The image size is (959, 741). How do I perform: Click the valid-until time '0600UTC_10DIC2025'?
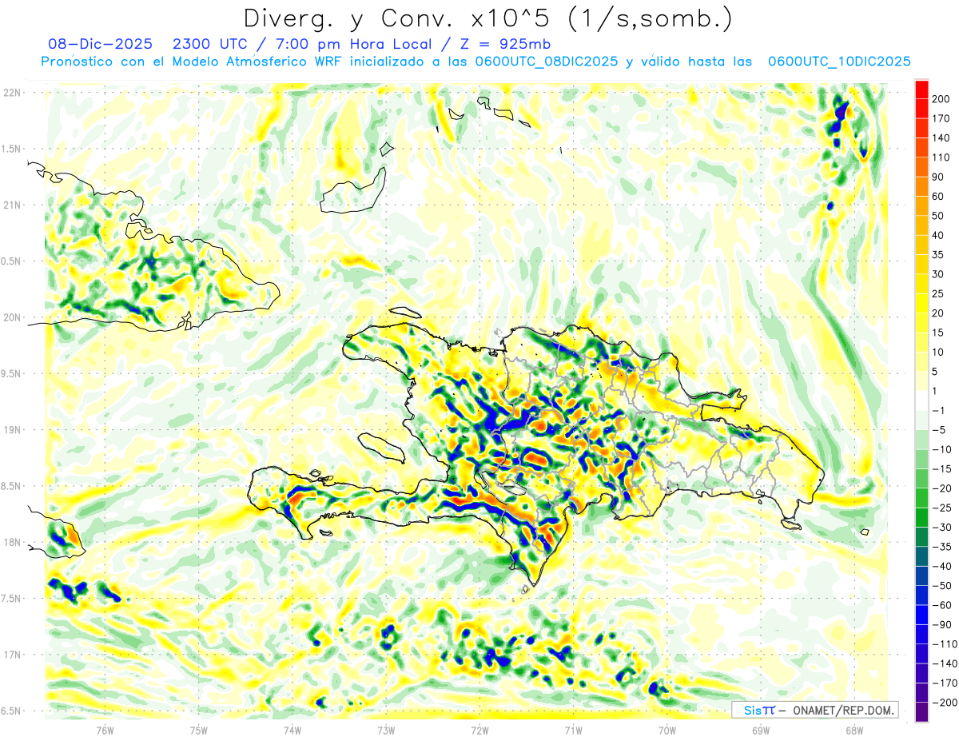tap(839, 62)
